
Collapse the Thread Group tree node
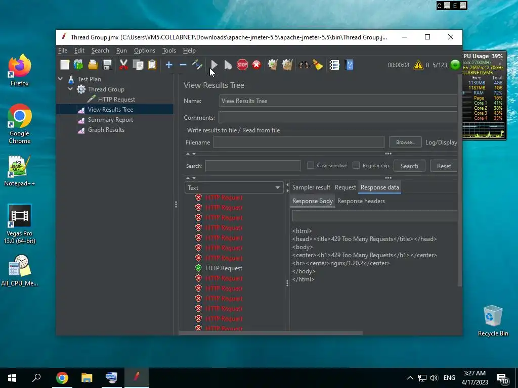[x=70, y=89]
